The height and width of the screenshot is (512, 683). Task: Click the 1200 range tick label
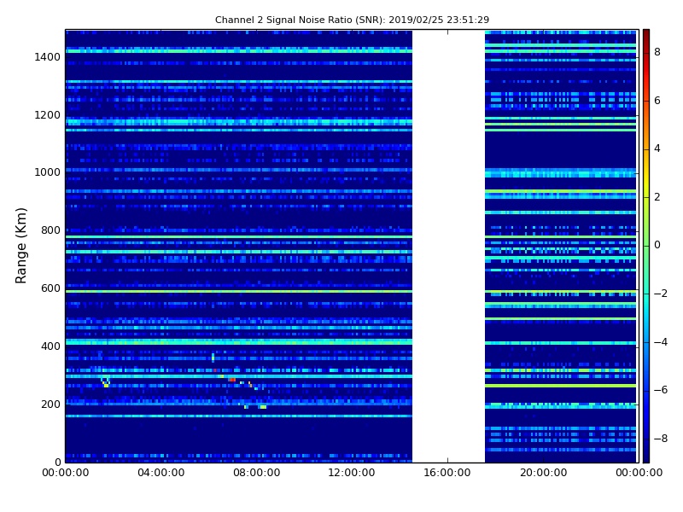[x=48, y=115]
